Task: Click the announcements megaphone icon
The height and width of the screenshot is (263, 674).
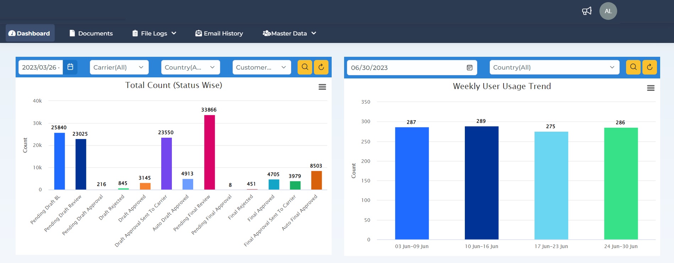Action: coord(587,11)
